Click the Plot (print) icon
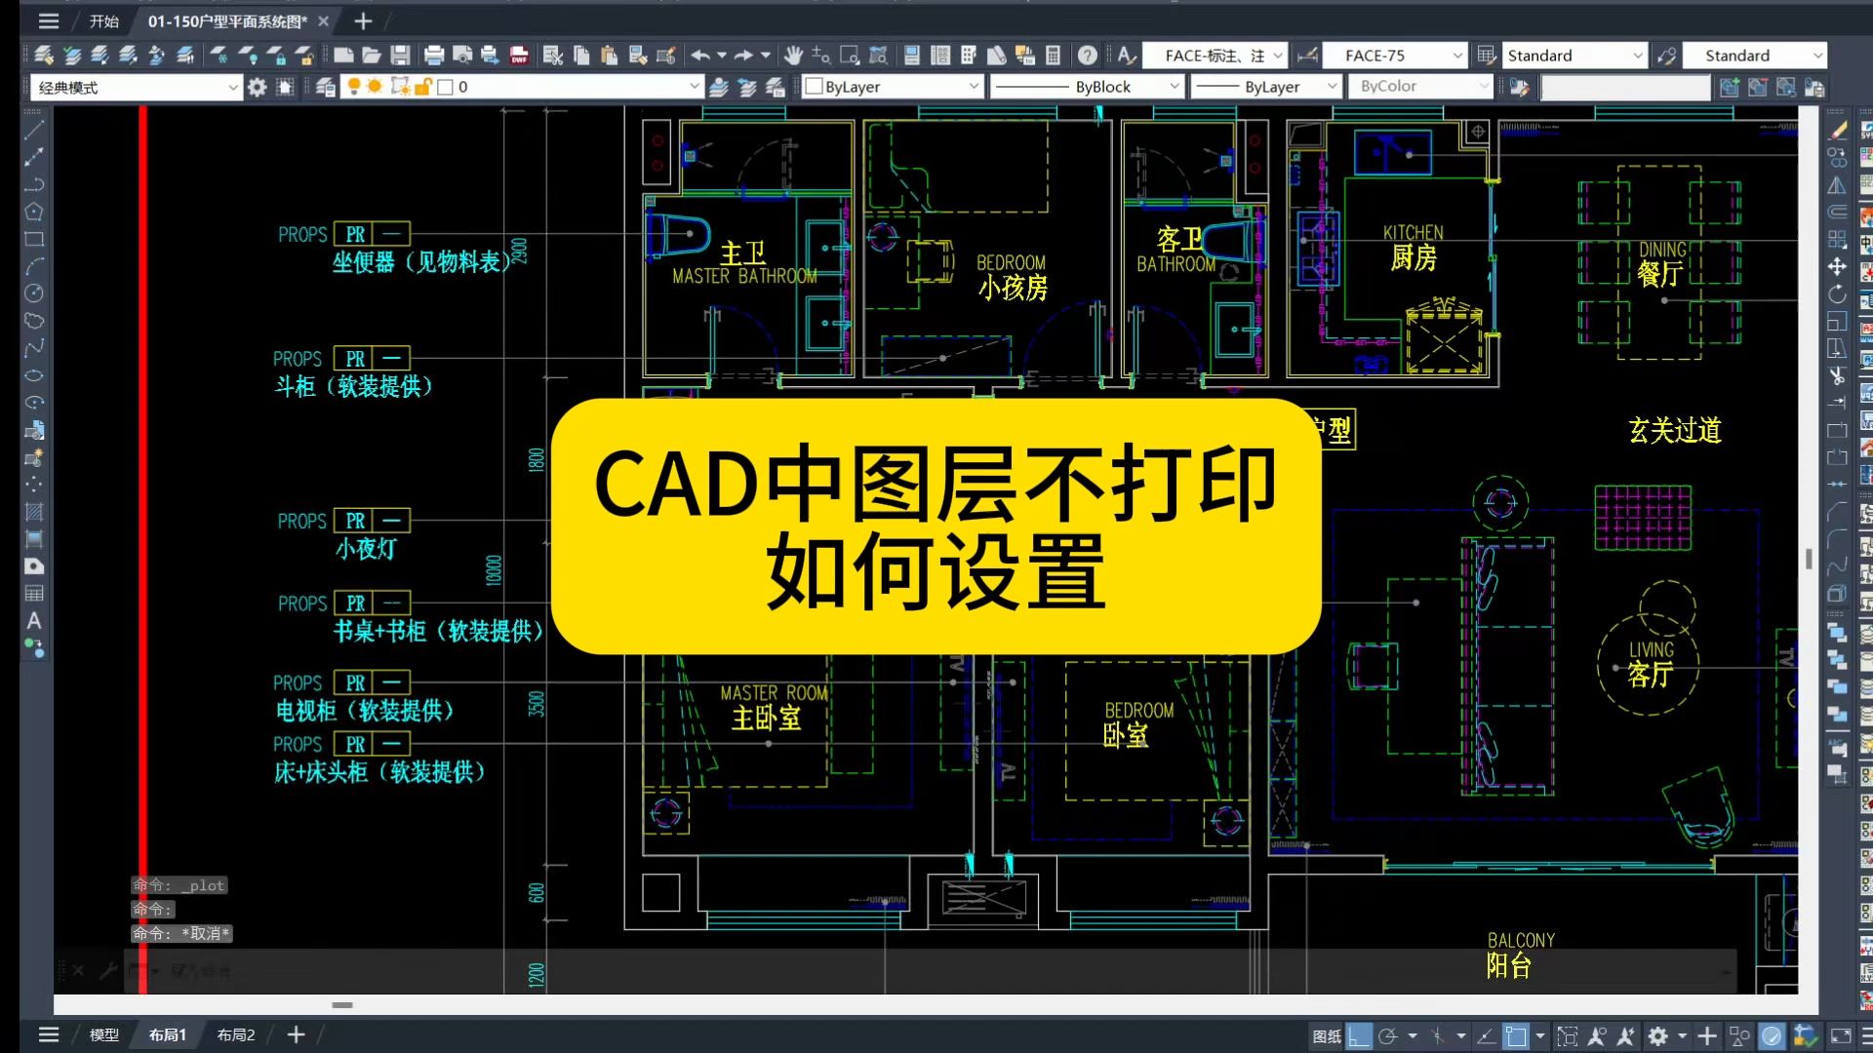The width and height of the screenshot is (1873, 1053). click(x=433, y=56)
